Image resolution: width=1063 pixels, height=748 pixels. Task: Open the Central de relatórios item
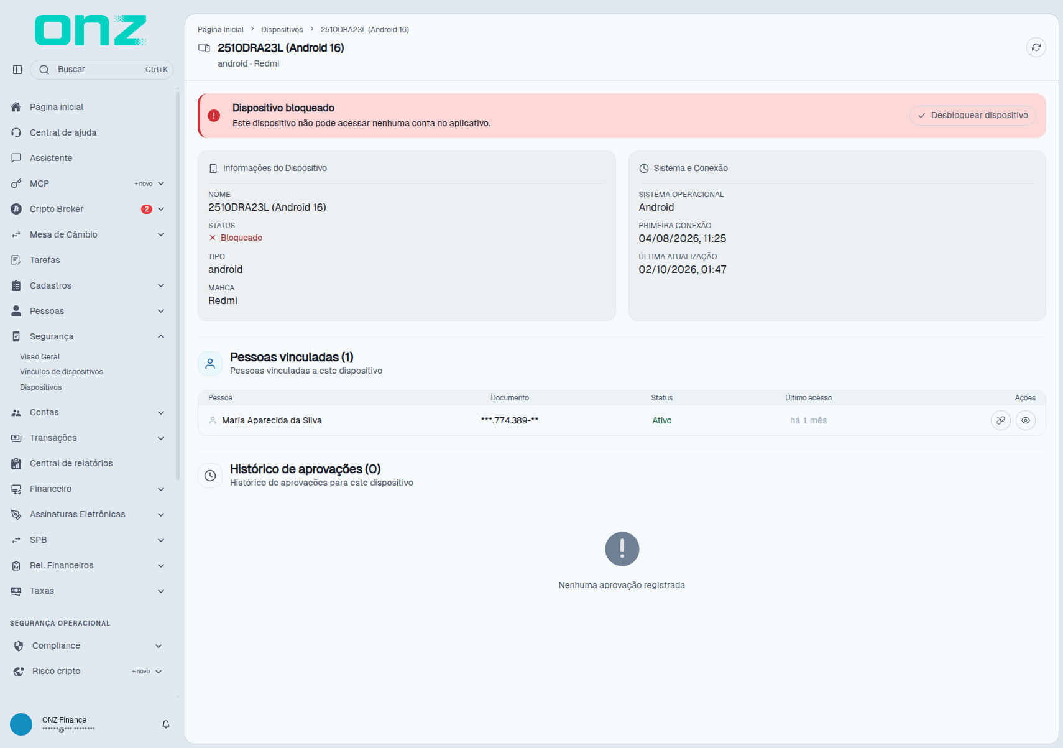click(x=88, y=464)
